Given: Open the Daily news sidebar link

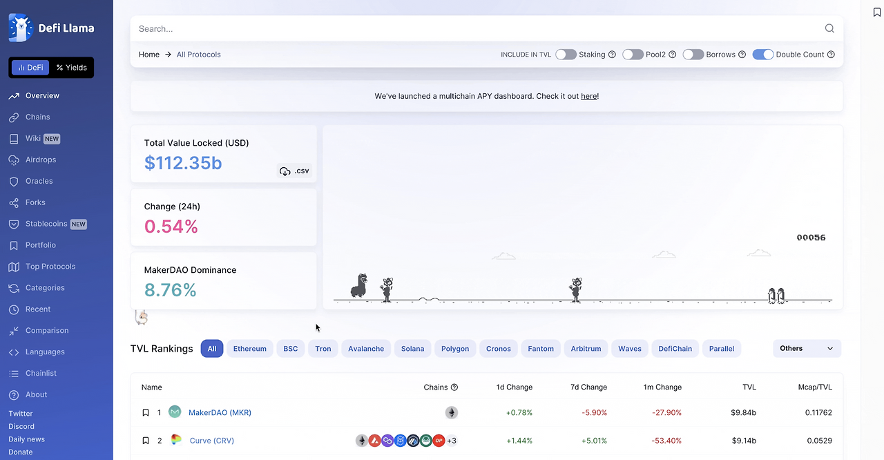Looking at the screenshot, I should pos(26,439).
